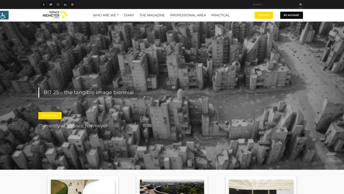Jump to the last slide pagination bar
Screen dimensions: 344x194
point(331,163)
